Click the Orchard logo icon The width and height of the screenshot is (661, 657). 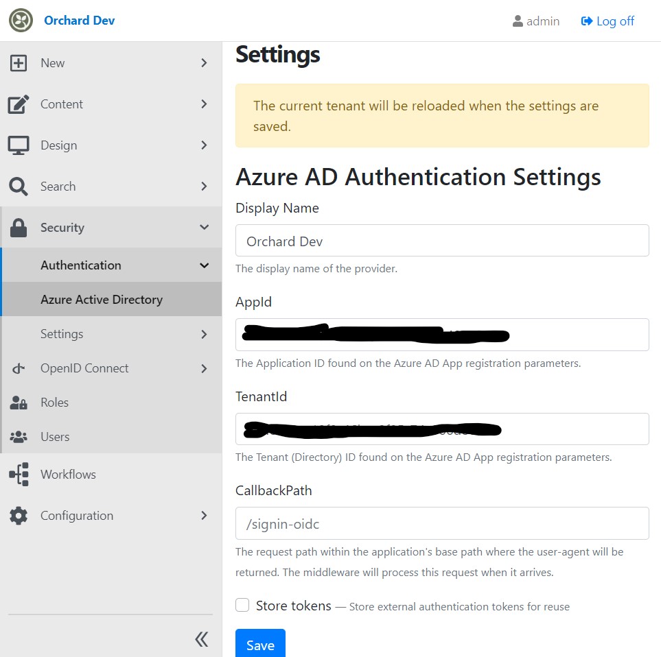click(21, 20)
